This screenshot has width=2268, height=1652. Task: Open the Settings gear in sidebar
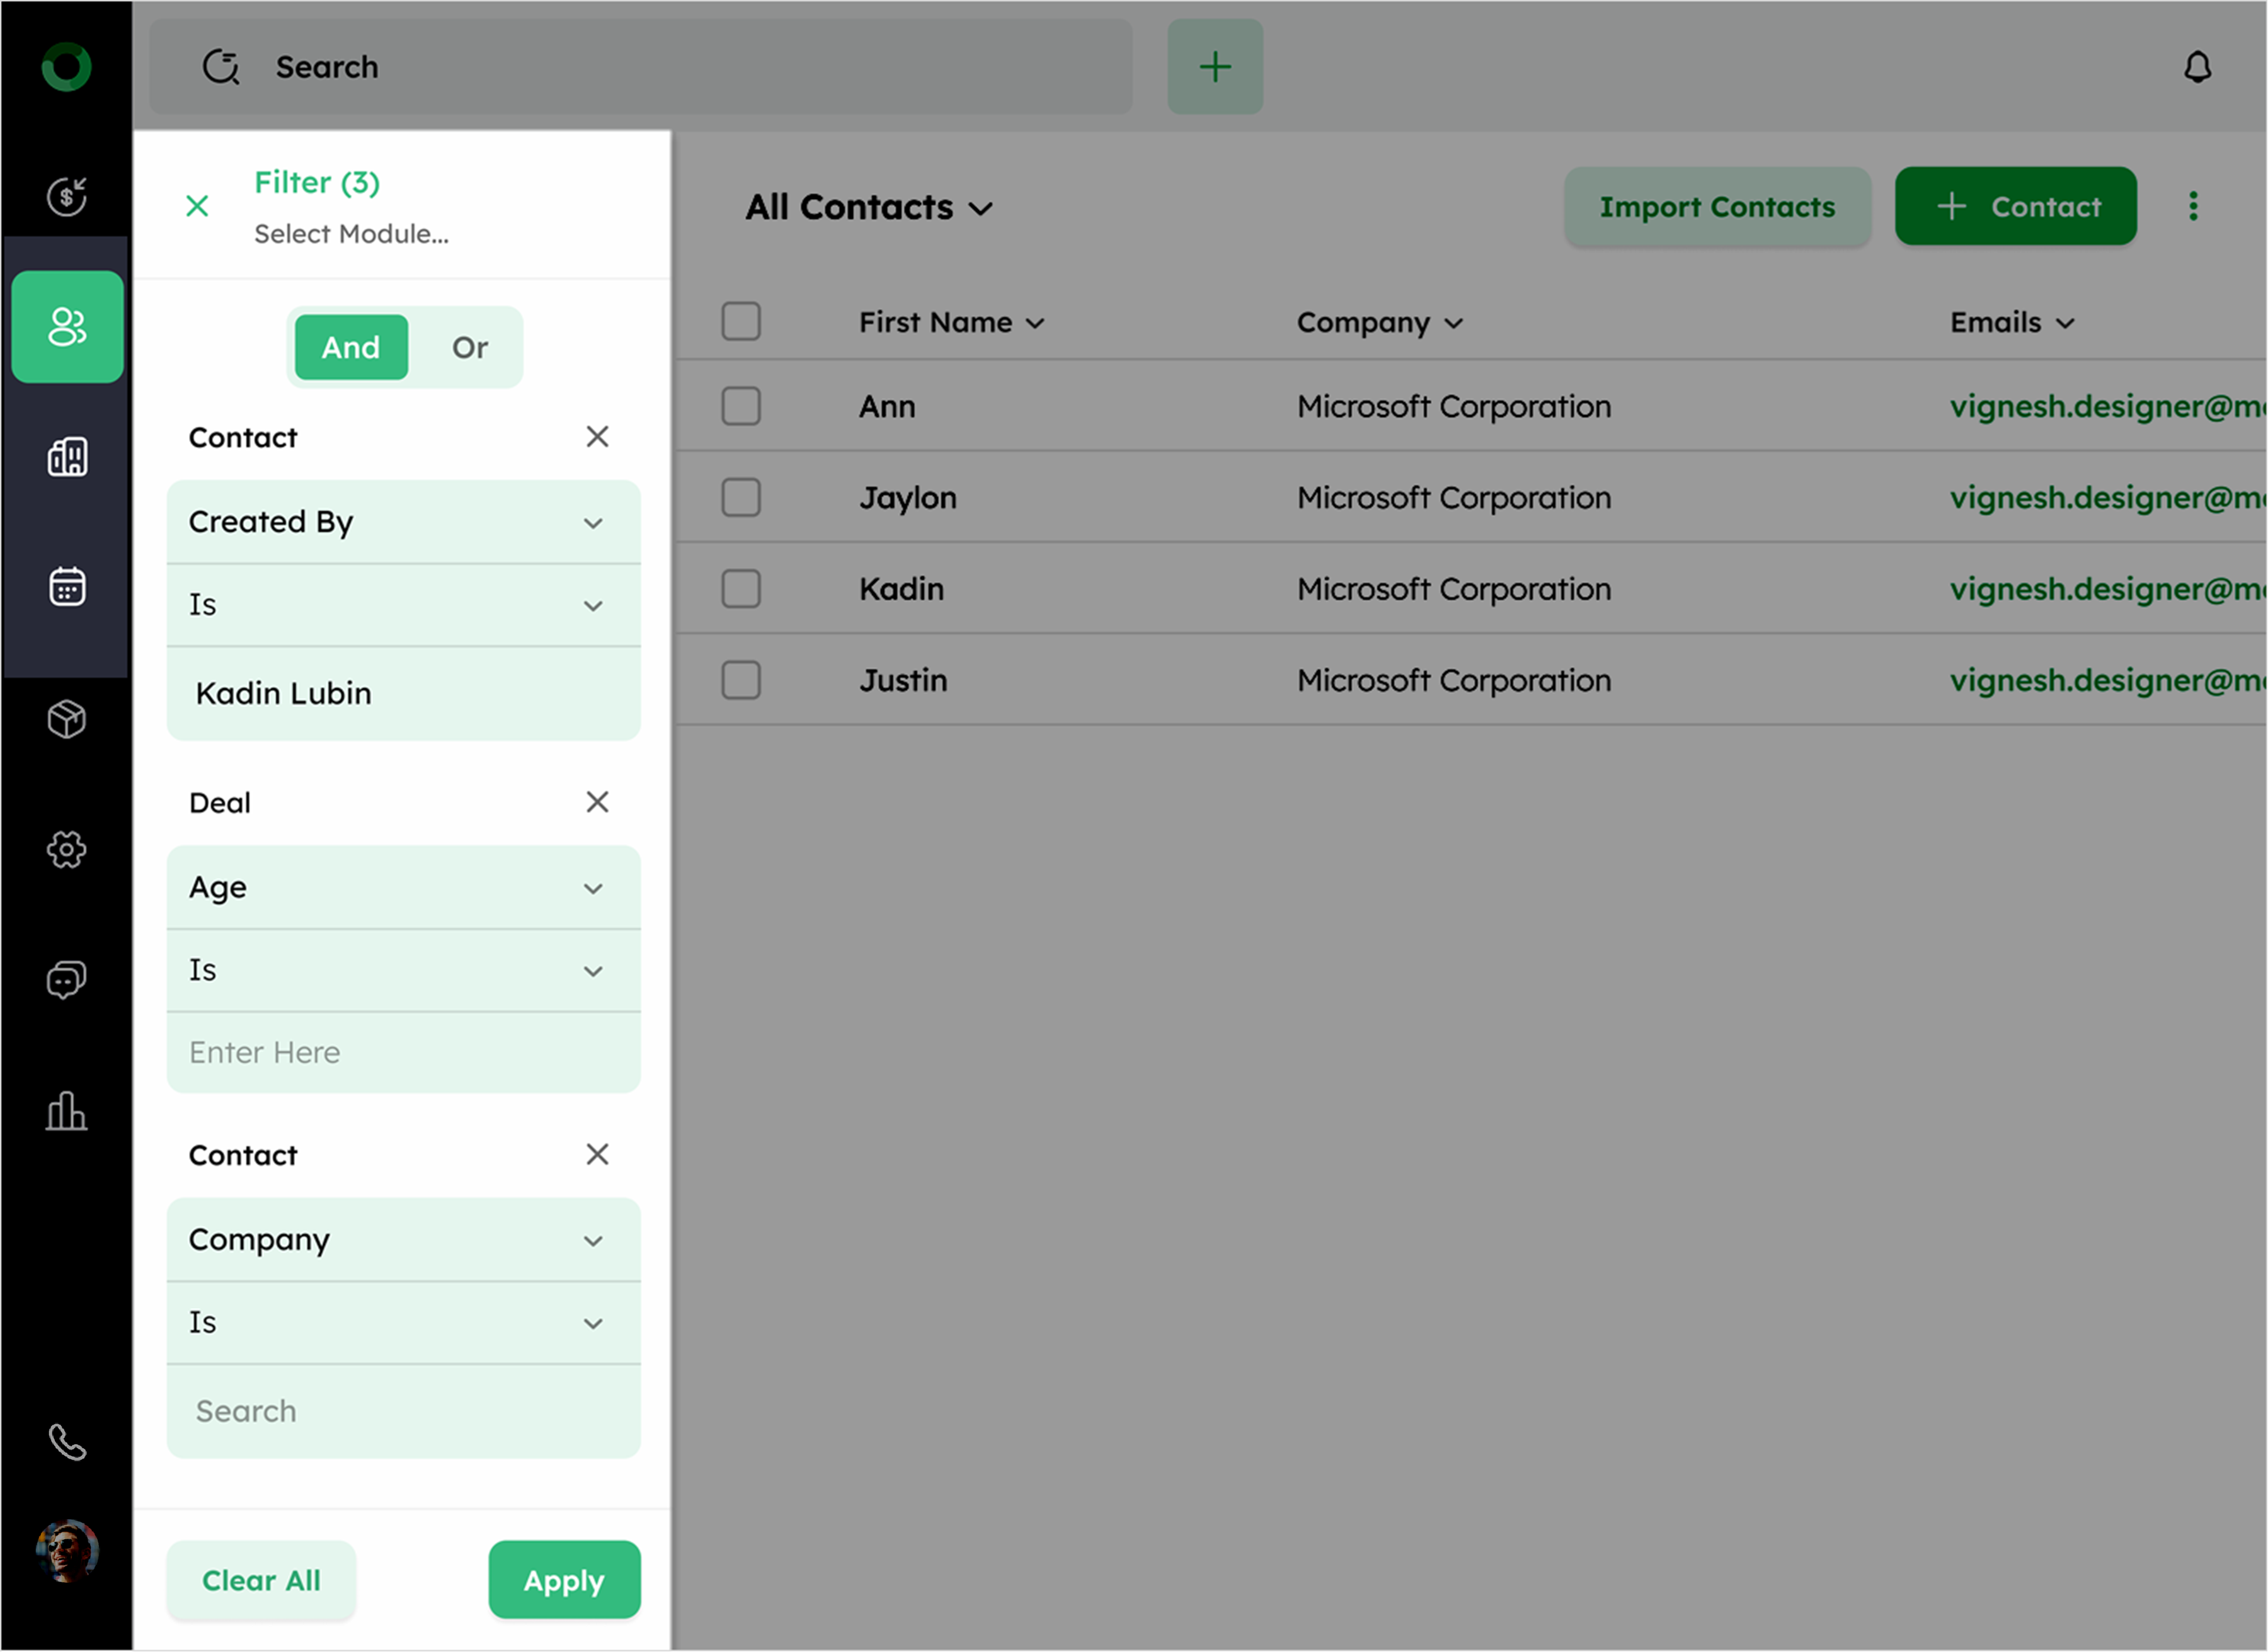click(x=67, y=850)
